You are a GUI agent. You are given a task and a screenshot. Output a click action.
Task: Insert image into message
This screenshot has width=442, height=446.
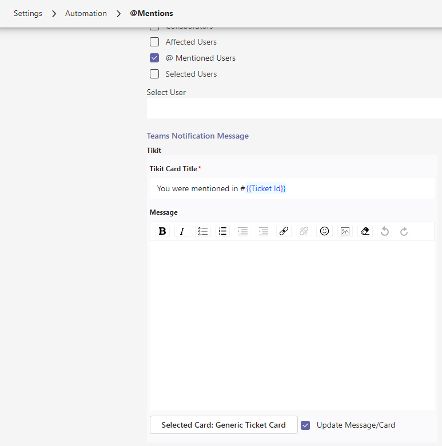pyautogui.click(x=345, y=231)
